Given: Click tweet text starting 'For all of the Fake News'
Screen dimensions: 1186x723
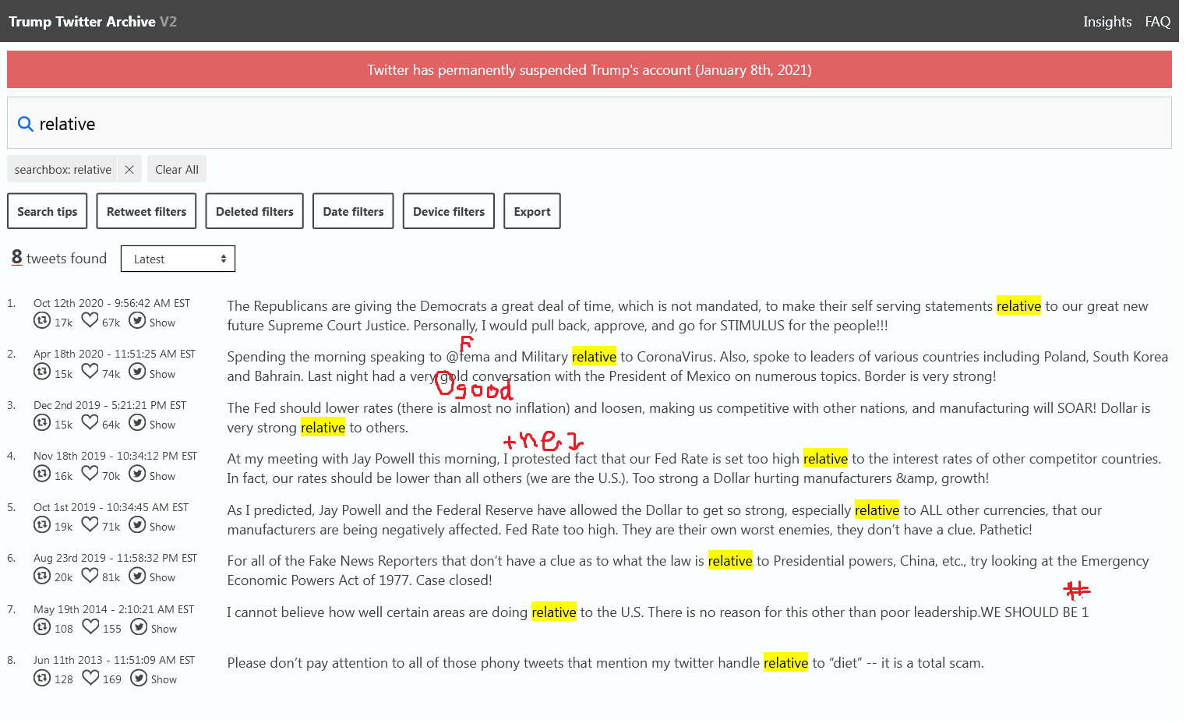Looking at the screenshot, I should click(x=688, y=570).
